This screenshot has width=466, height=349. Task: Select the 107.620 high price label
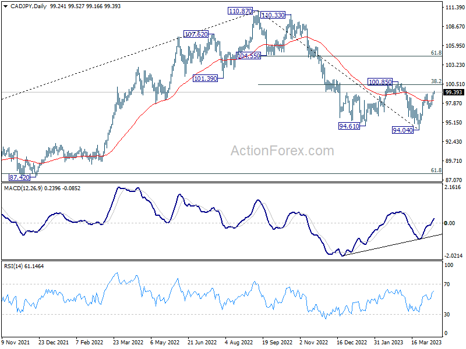(196, 34)
